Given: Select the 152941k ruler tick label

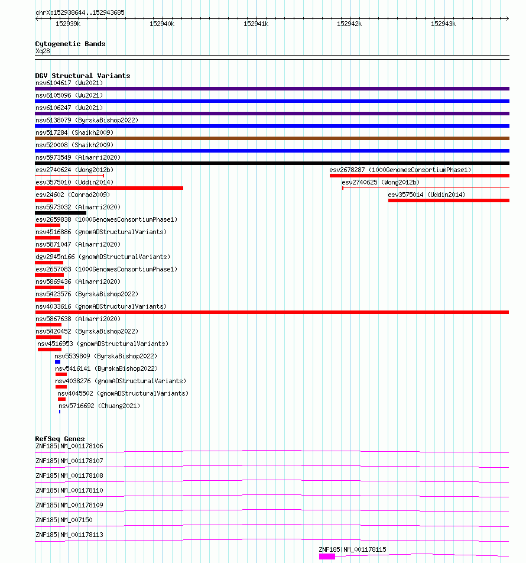Looking at the screenshot, I should (256, 24).
